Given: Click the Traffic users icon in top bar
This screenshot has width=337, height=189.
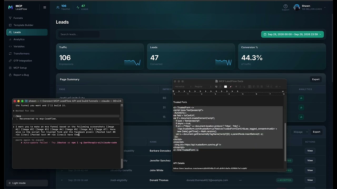Looking at the screenshot, I should click(x=58, y=7).
